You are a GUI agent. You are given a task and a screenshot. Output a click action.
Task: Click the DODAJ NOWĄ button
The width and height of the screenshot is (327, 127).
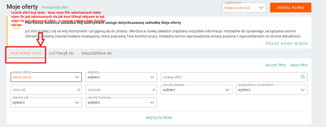291,8
